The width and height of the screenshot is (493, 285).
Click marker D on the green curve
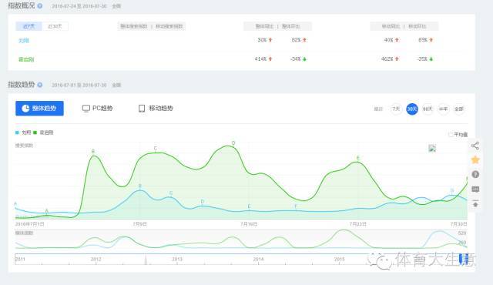tap(233, 143)
